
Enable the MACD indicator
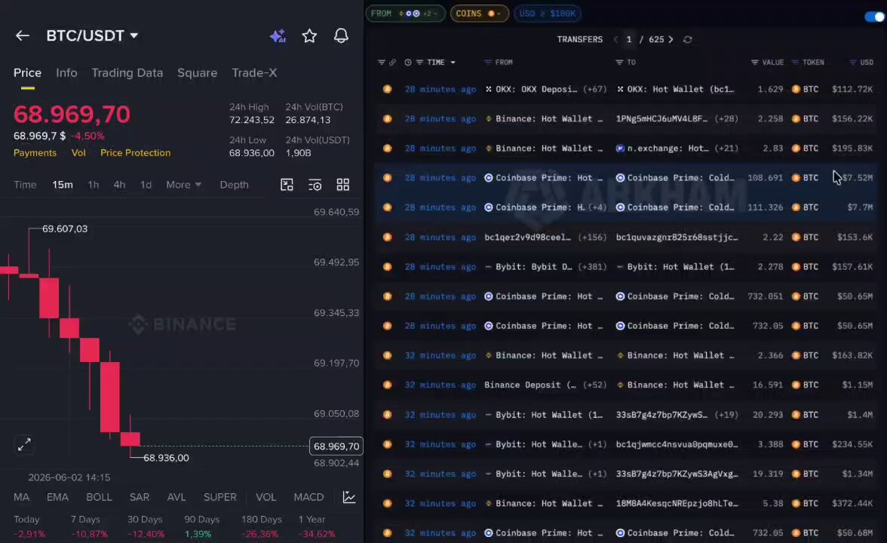click(309, 497)
